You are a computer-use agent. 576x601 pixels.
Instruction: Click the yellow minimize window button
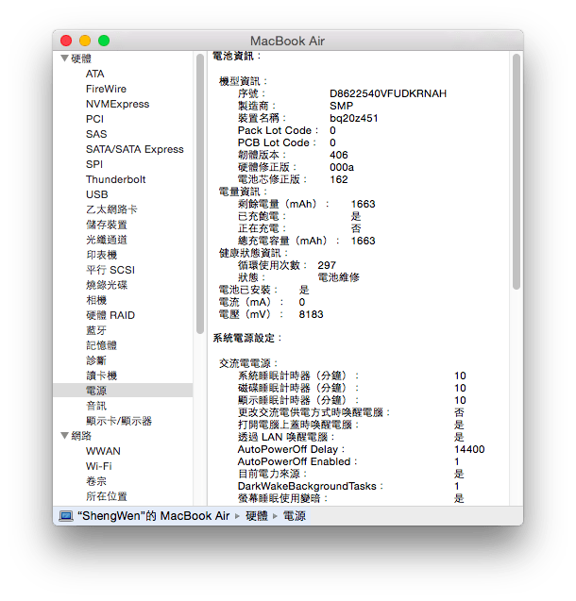pyautogui.click(x=85, y=41)
